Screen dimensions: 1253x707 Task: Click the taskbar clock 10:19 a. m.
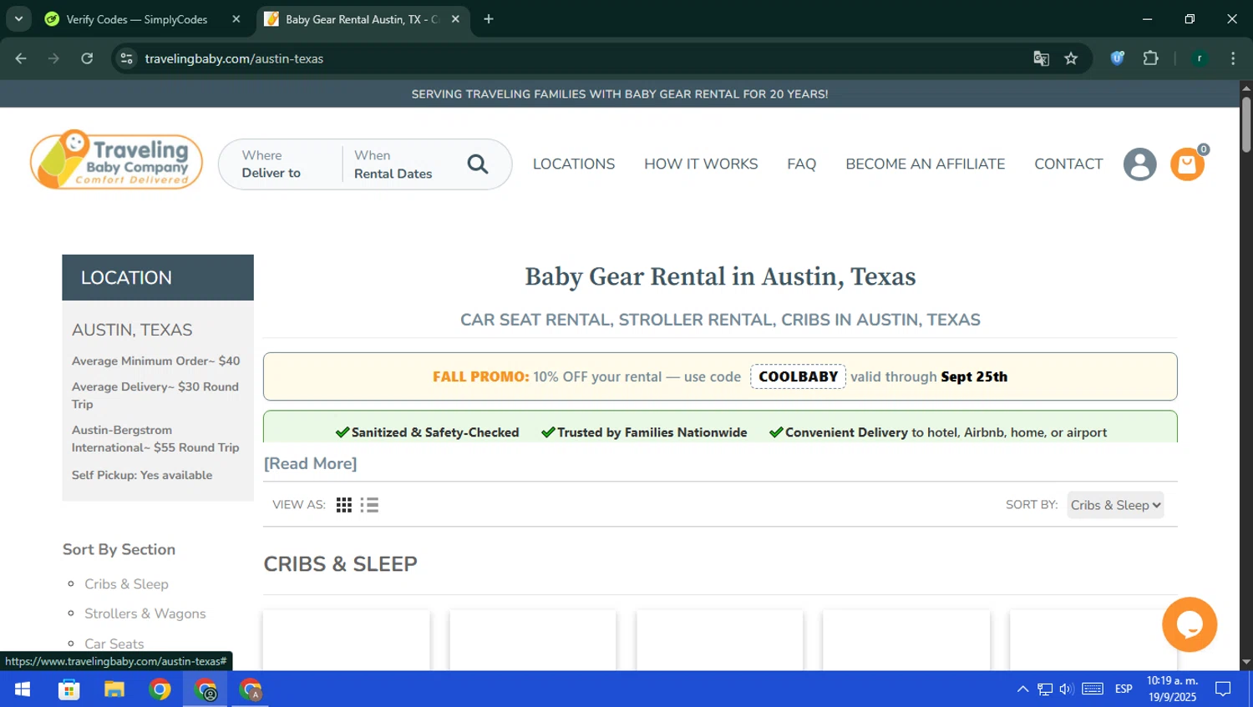tap(1172, 681)
